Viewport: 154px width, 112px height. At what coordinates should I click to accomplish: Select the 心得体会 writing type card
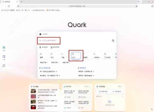pos(97,55)
